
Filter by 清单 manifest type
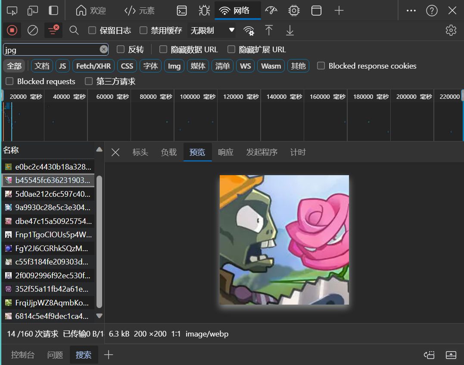[x=223, y=66]
